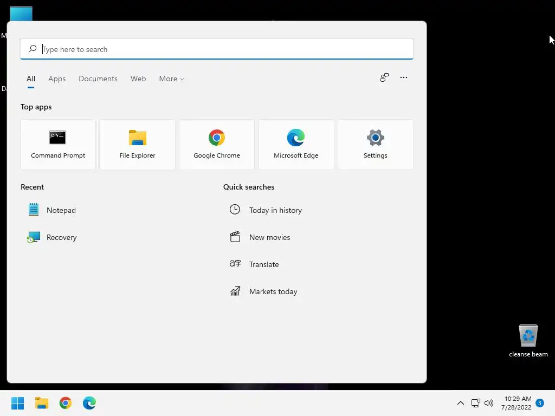Image resolution: width=555 pixels, height=416 pixels.
Task: Open Command Prompt from Top apps
Action: [x=58, y=145]
